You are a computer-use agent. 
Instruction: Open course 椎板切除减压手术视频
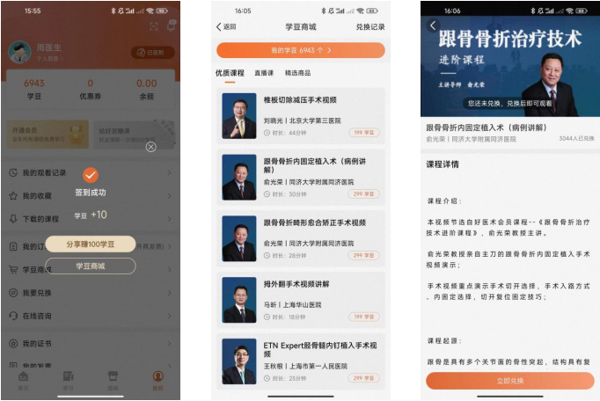coord(301,116)
